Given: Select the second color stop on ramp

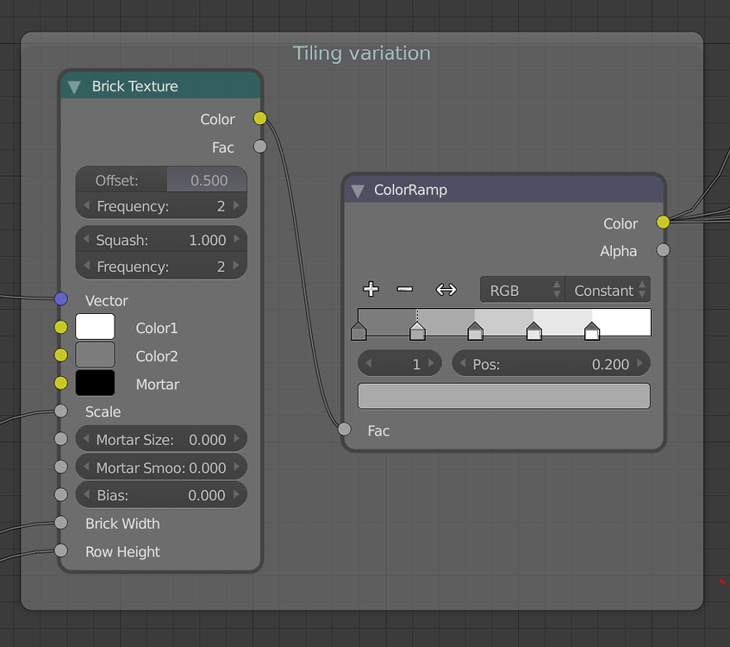Looking at the screenshot, I should pyautogui.click(x=418, y=331).
